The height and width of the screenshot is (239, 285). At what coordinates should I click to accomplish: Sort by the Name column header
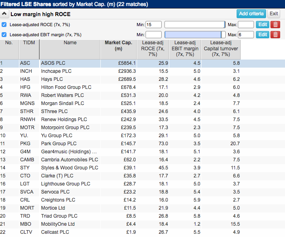[70, 49]
